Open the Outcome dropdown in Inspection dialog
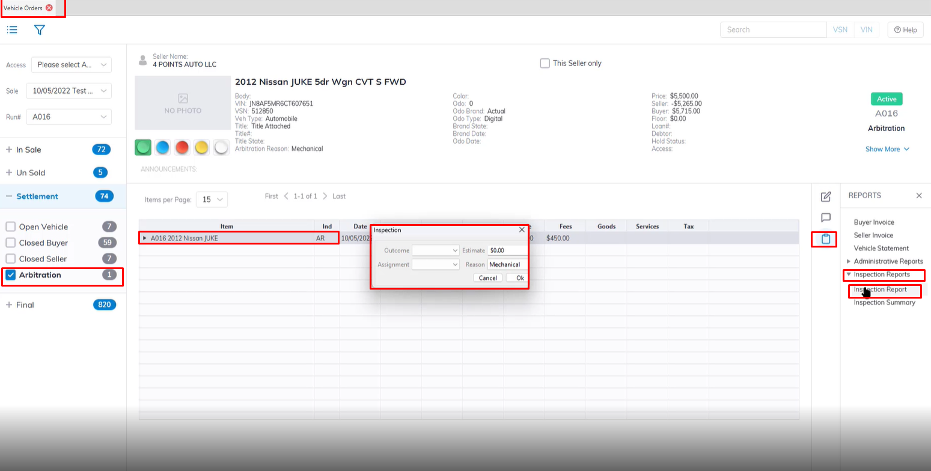The width and height of the screenshot is (931, 471). click(436, 250)
